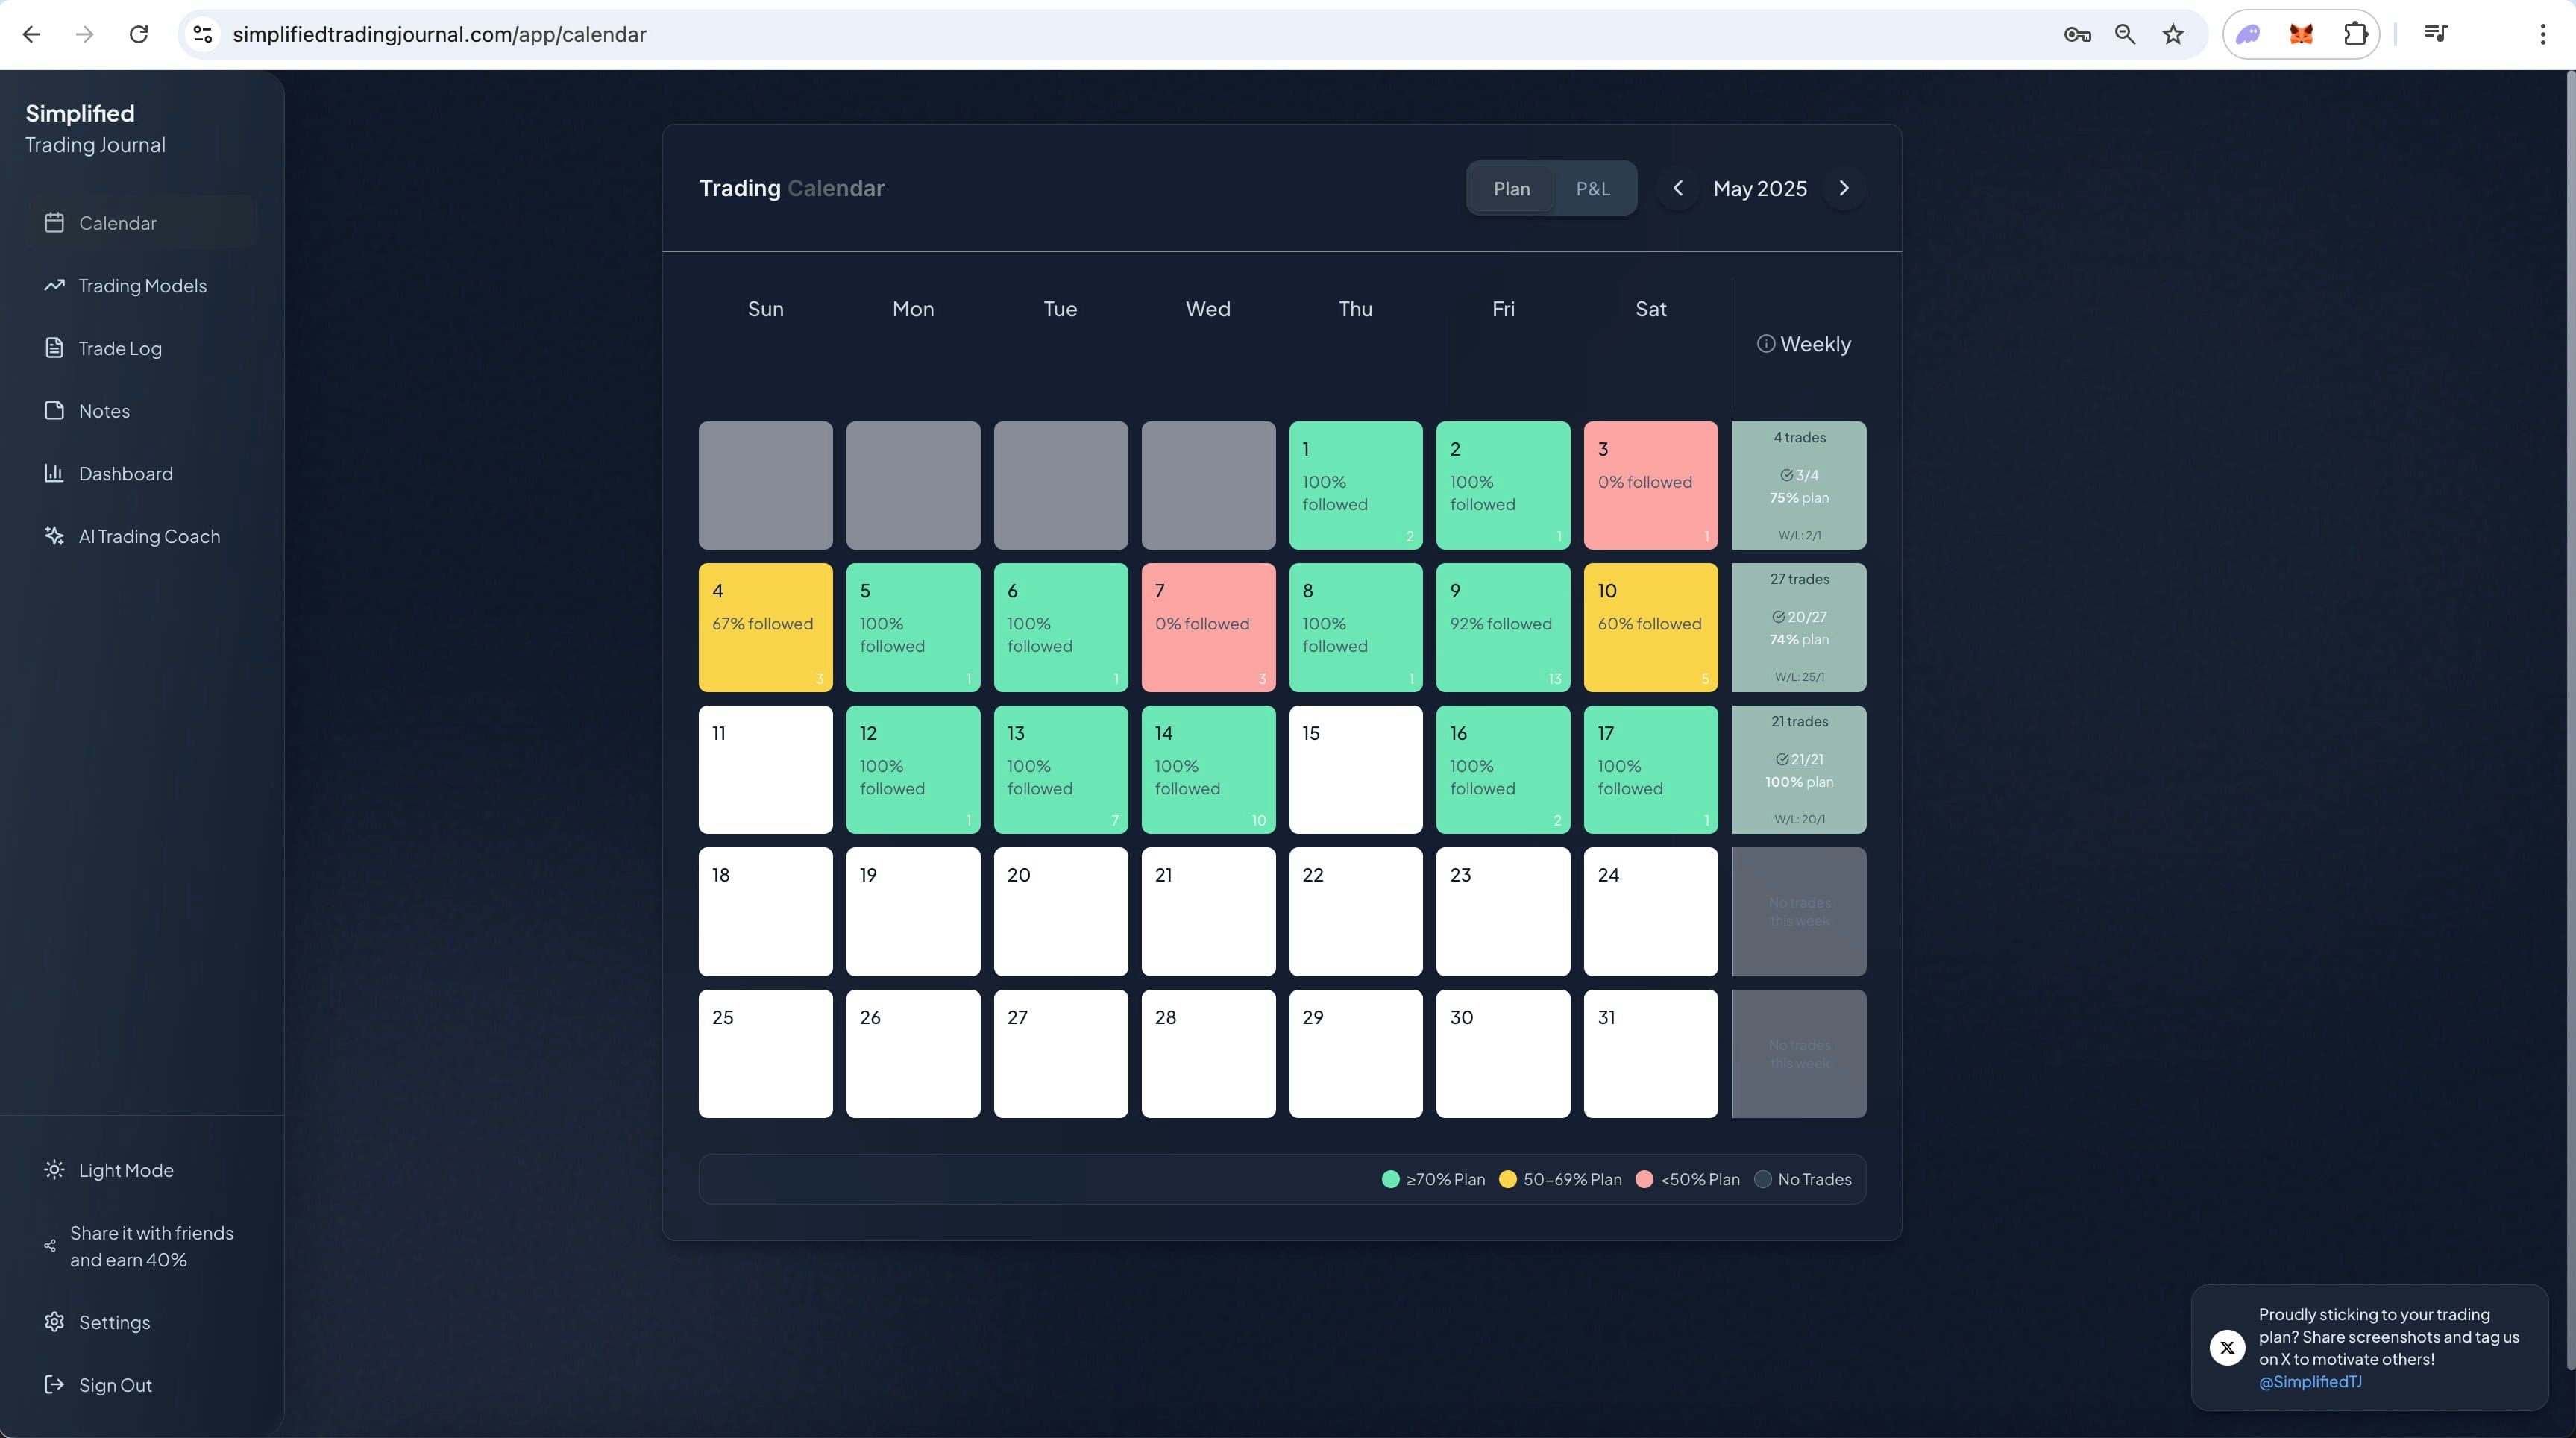Image resolution: width=2576 pixels, height=1438 pixels.
Task: Click the Weekly info circle icon
Action: (1766, 344)
